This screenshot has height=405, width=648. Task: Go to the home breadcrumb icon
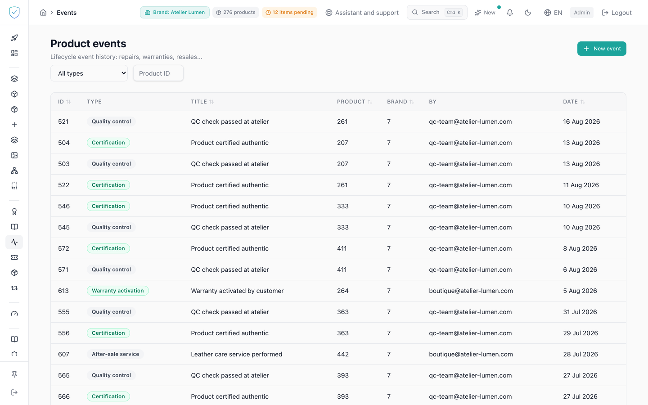(x=43, y=13)
